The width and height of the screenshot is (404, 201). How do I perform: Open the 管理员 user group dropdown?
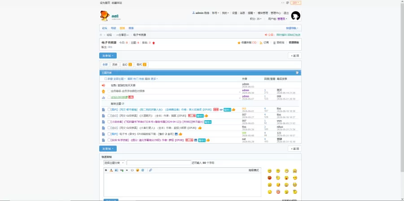tap(282, 19)
